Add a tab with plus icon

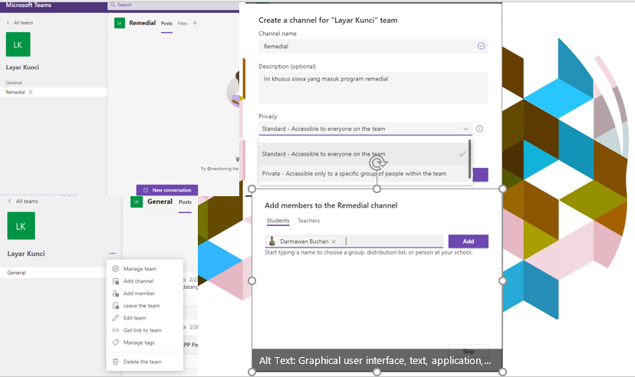[x=195, y=23]
